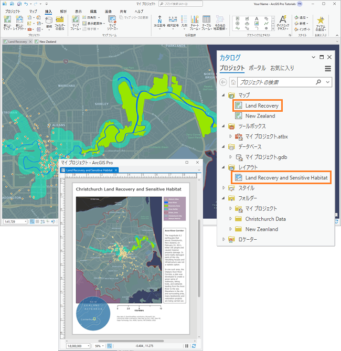
Task: Click the catalog home icon
Action: [233, 82]
